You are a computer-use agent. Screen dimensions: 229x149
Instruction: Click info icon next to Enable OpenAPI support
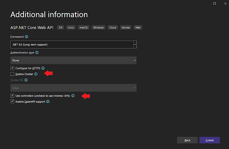[x=48, y=101]
